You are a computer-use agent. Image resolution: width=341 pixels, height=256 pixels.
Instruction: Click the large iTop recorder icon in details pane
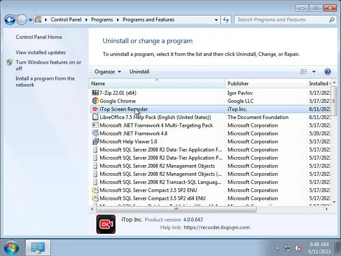[106, 224]
